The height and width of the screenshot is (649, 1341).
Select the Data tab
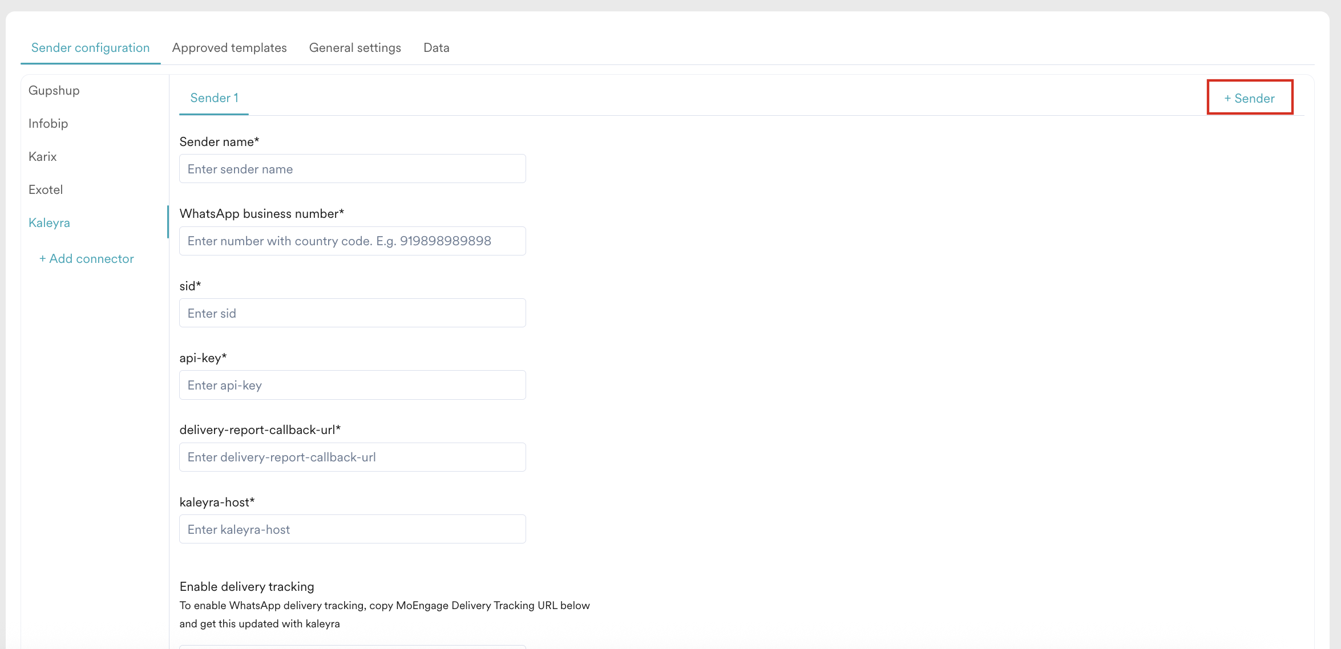(436, 48)
